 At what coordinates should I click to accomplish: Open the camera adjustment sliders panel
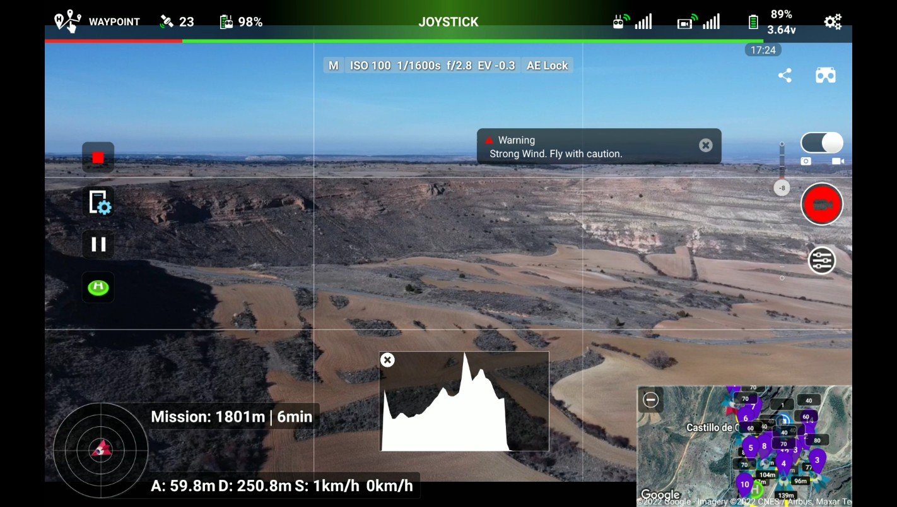click(x=821, y=259)
